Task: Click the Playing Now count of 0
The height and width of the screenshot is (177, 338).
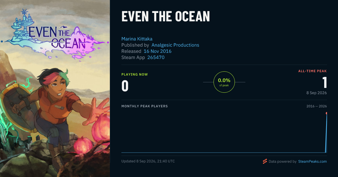Action: coord(125,86)
